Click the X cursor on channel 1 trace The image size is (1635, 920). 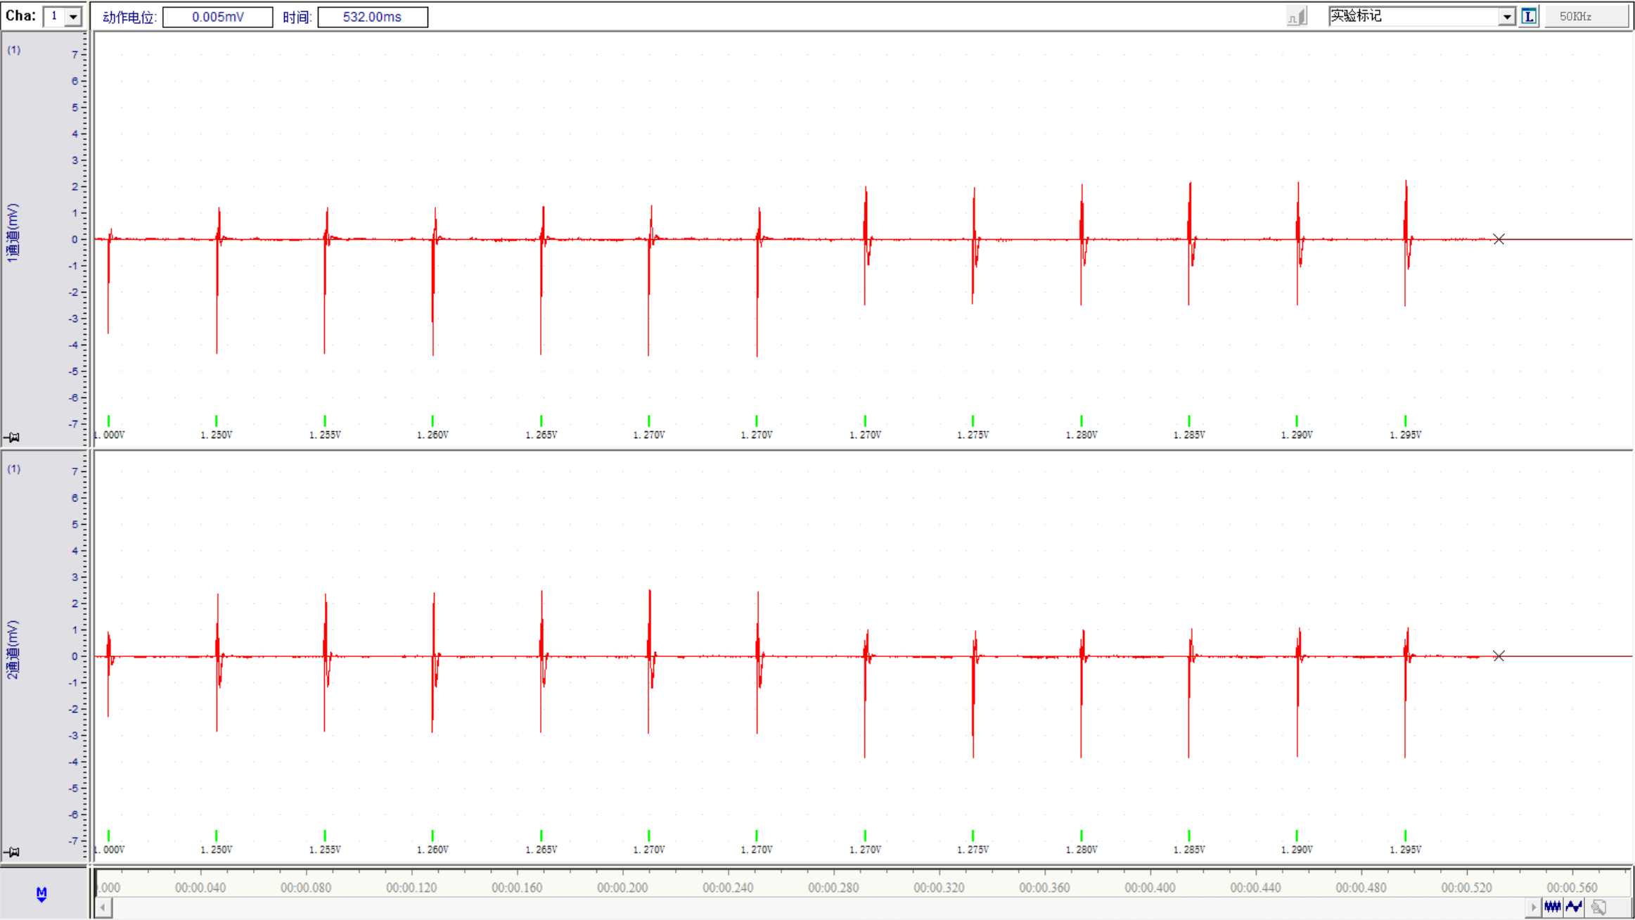coord(1499,239)
